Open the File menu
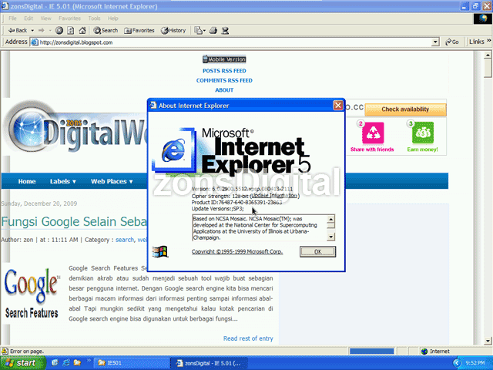This screenshot has height=370, width=493. 12,18
